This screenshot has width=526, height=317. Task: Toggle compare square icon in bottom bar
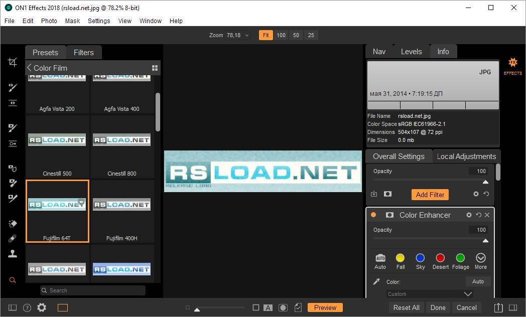click(256, 307)
